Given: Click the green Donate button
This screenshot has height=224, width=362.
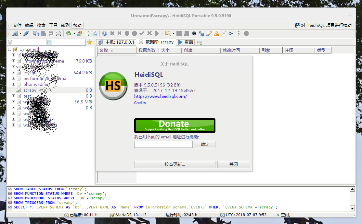Looking at the screenshot, I should coord(175,126).
